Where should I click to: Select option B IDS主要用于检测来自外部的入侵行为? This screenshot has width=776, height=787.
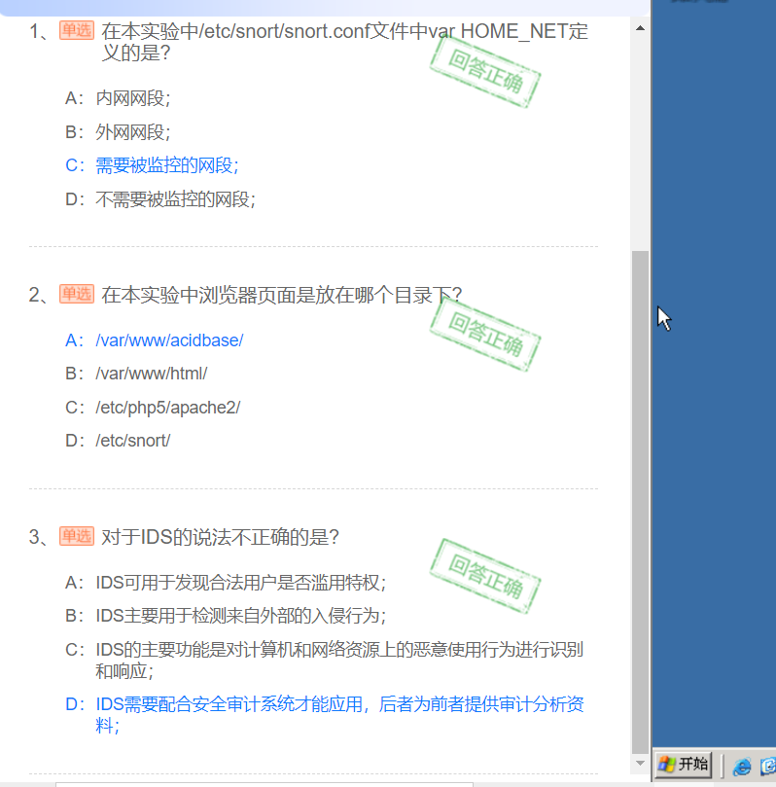point(226,616)
